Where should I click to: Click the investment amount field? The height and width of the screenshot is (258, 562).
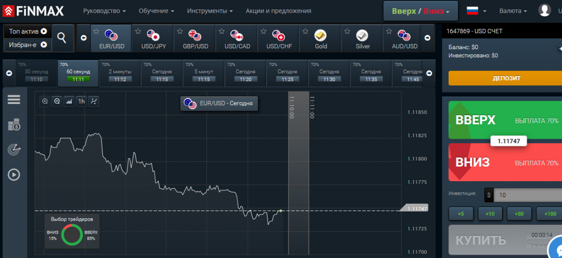(x=527, y=195)
